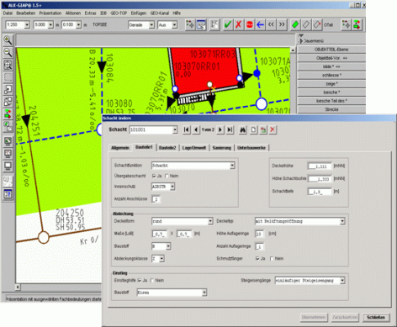Image resolution: width=397 pixels, height=327 pixels.
Task: Click the blue back arrow icon
Action: (x=260, y=24)
